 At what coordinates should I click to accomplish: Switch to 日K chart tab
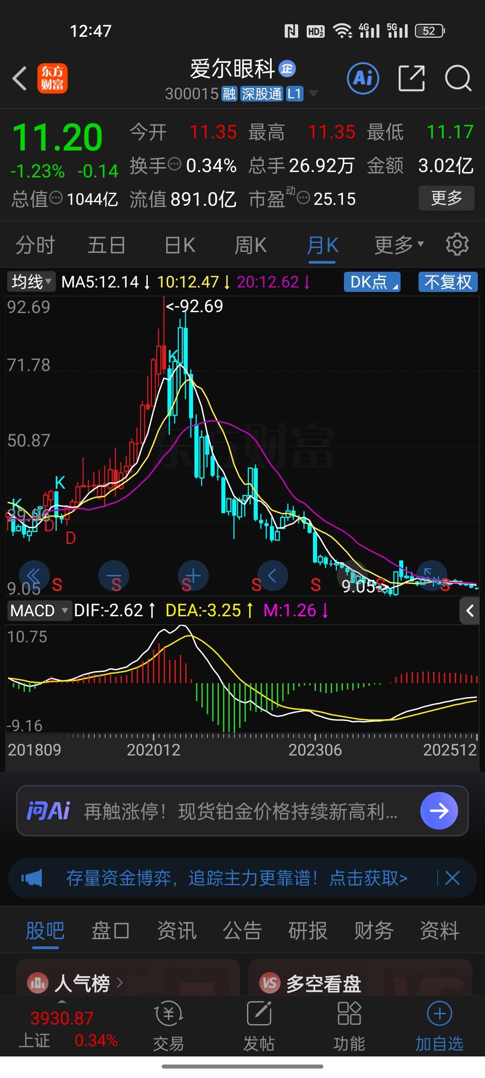[180, 245]
